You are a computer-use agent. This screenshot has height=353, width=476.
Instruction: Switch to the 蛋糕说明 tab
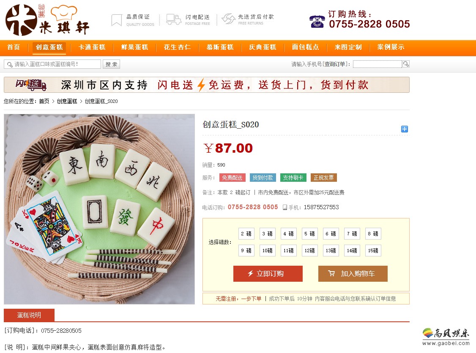coord(29,315)
